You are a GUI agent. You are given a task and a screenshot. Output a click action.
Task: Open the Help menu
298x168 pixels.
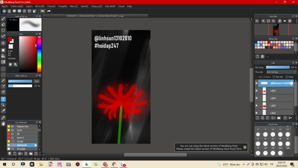click(x=130, y=6)
